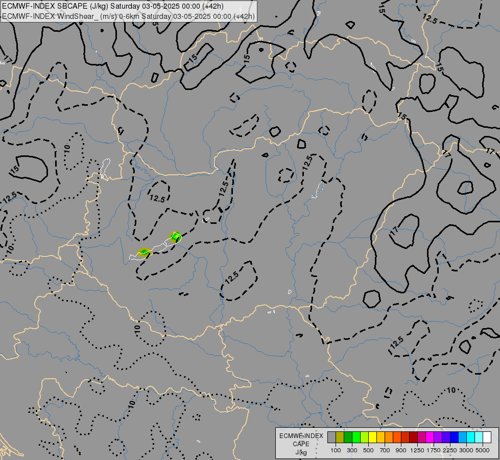Click the ECMWF-INDEX label in the legend
500x460 pixels.
(301, 436)
